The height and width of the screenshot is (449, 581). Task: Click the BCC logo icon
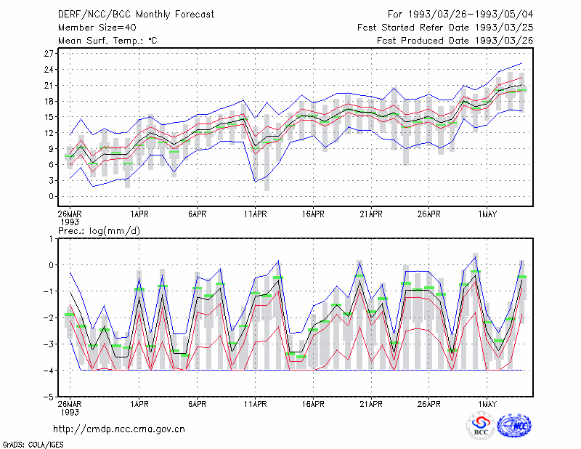tap(481, 426)
